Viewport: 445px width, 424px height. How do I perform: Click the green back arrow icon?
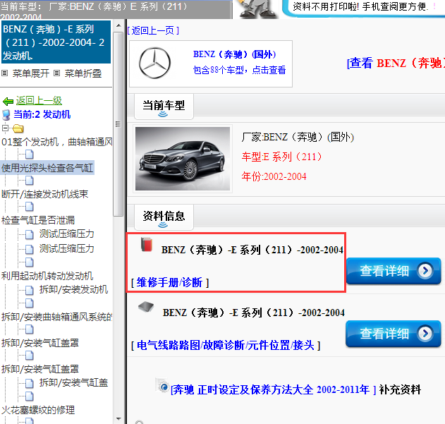pyautogui.click(x=8, y=101)
